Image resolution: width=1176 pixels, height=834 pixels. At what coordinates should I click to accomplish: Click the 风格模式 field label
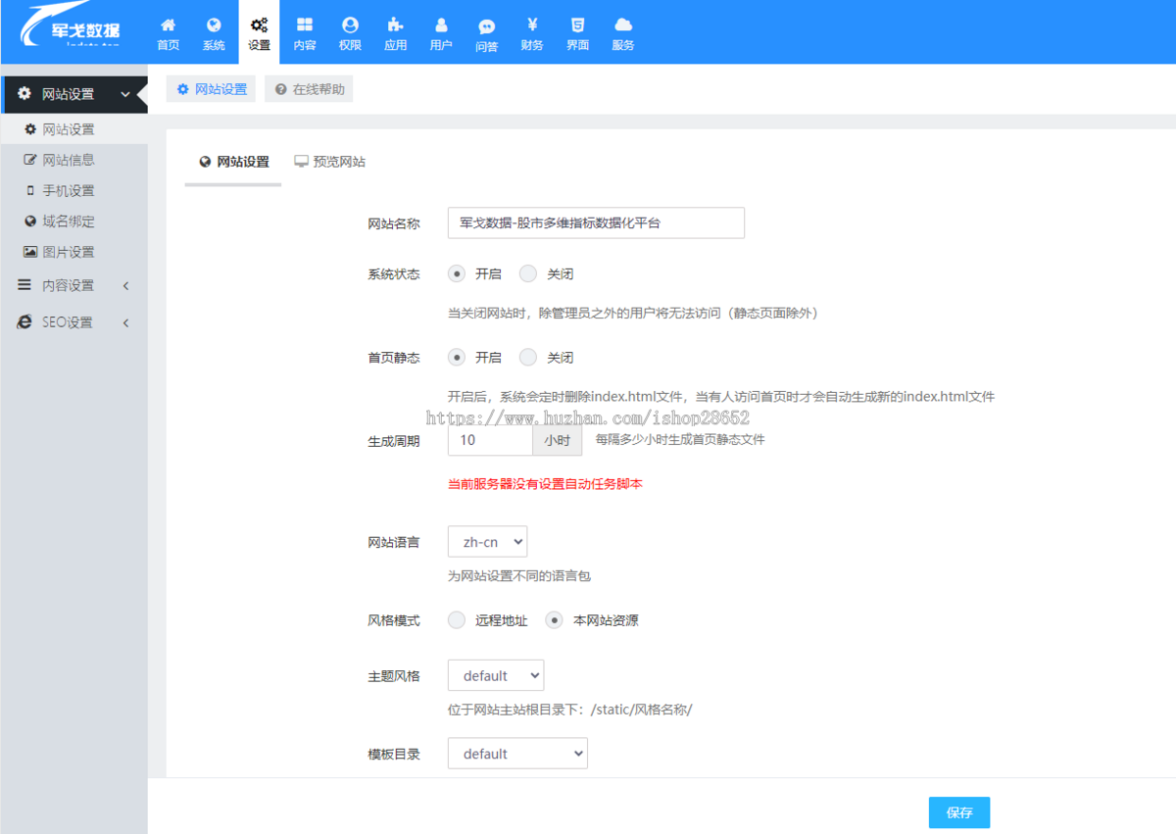coord(394,620)
